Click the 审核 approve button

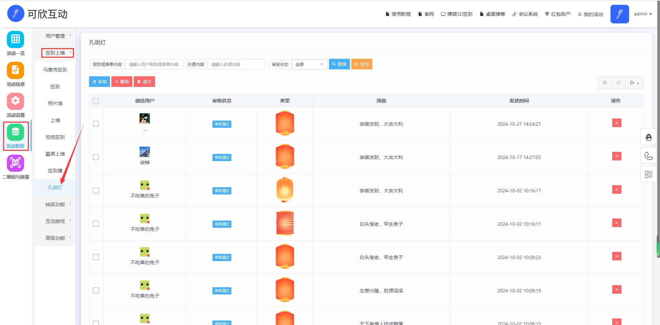(x=99, y=82)
